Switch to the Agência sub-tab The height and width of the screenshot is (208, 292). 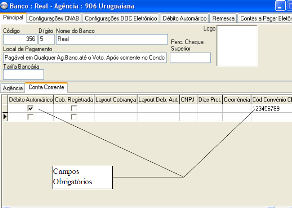(13, 88)
